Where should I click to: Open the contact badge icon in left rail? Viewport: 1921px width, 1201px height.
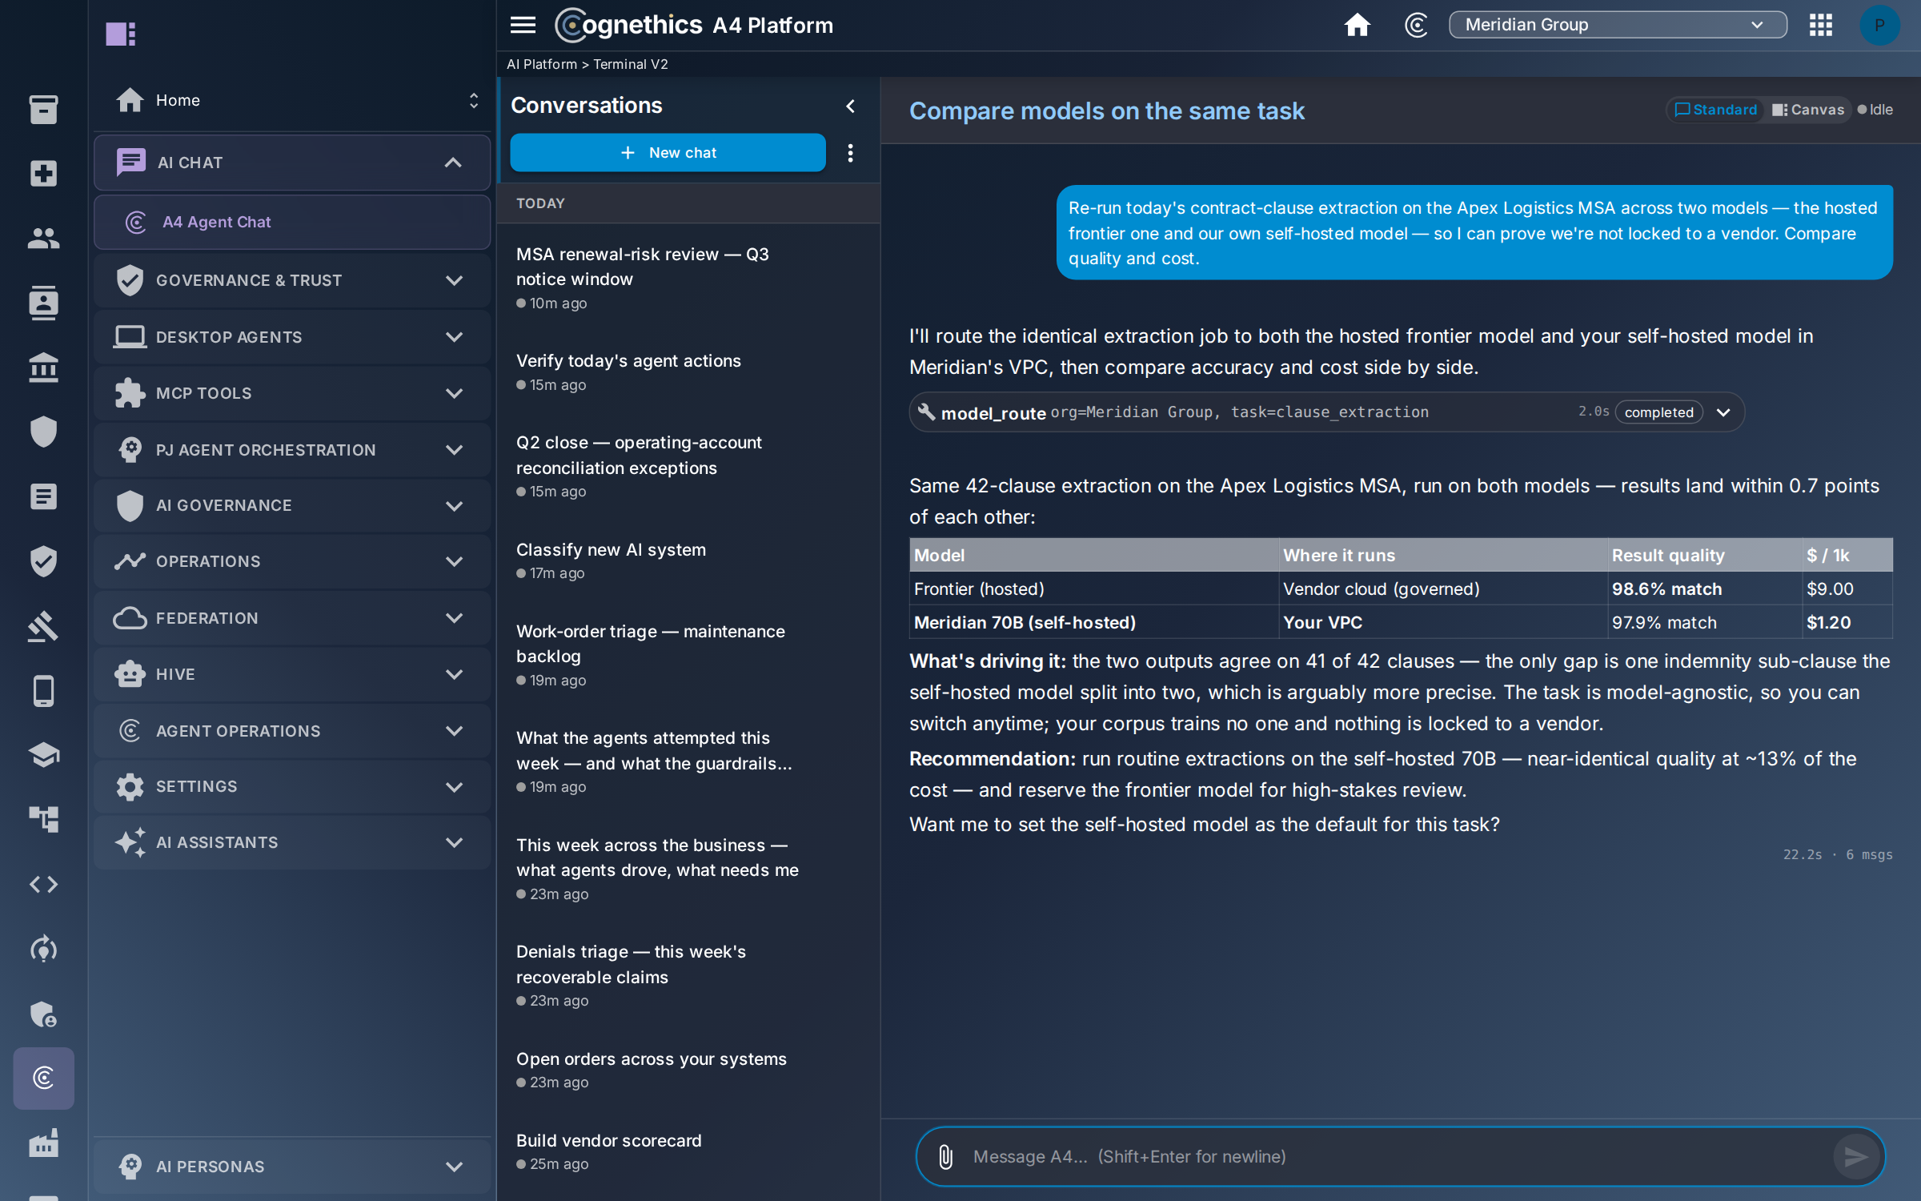43,303
